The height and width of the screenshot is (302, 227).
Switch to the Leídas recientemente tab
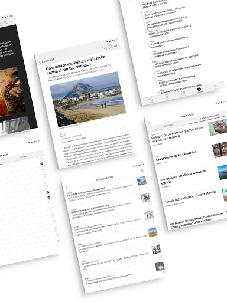[210, 116]
